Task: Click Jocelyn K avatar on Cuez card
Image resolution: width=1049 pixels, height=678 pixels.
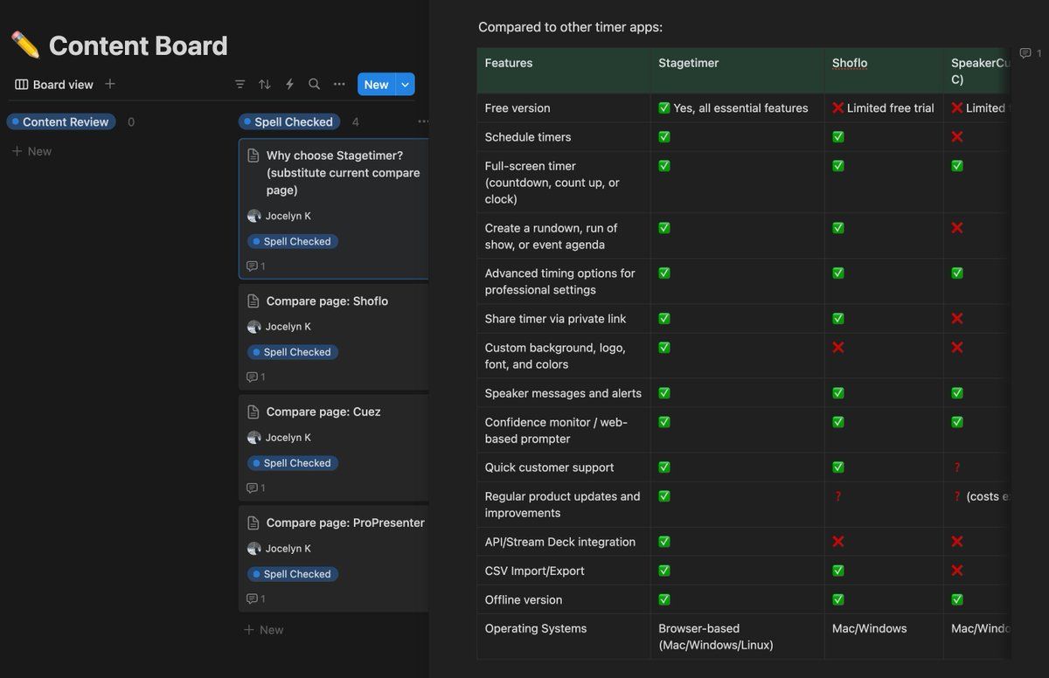Action: pyautogui.click(x=254, y=438)
